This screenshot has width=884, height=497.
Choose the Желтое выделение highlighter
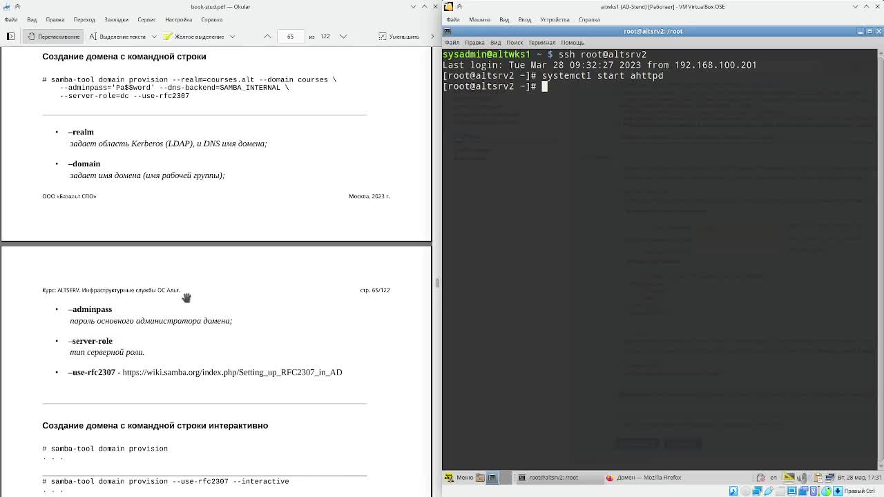(x=193, y=36)
